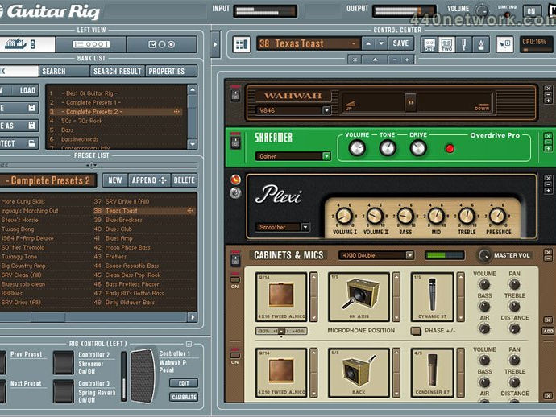Click the Rig Kontrol foot pedal image
This screenshot has height=417, width=556.
point(143,376)
